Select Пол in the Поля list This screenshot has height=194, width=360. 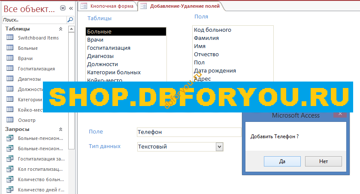pos(233,62)
